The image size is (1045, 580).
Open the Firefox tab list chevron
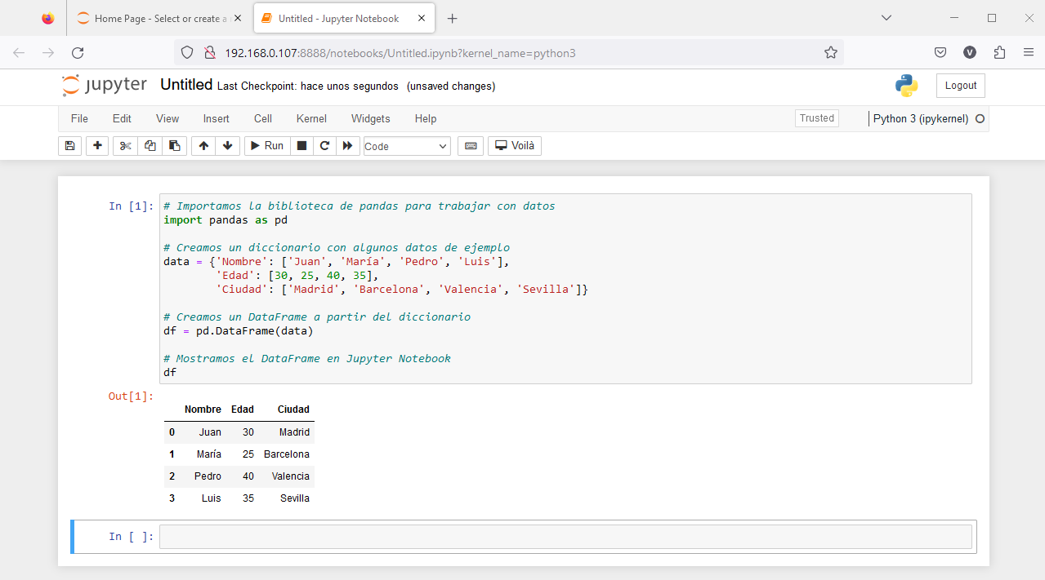click(x=885, y=18)
